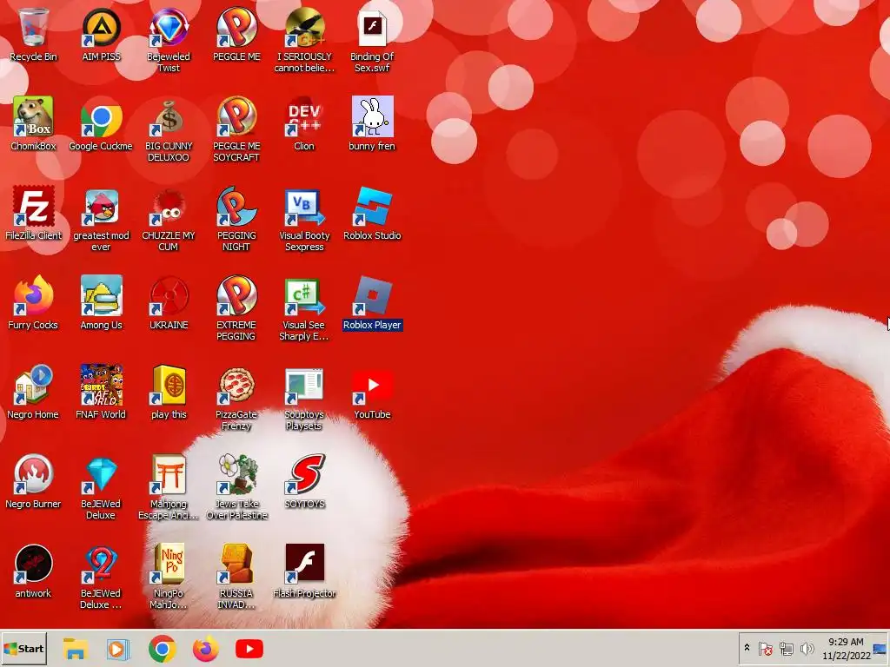Open the bunny fren shortcut
Screen dimensions: 890x667
372,123
